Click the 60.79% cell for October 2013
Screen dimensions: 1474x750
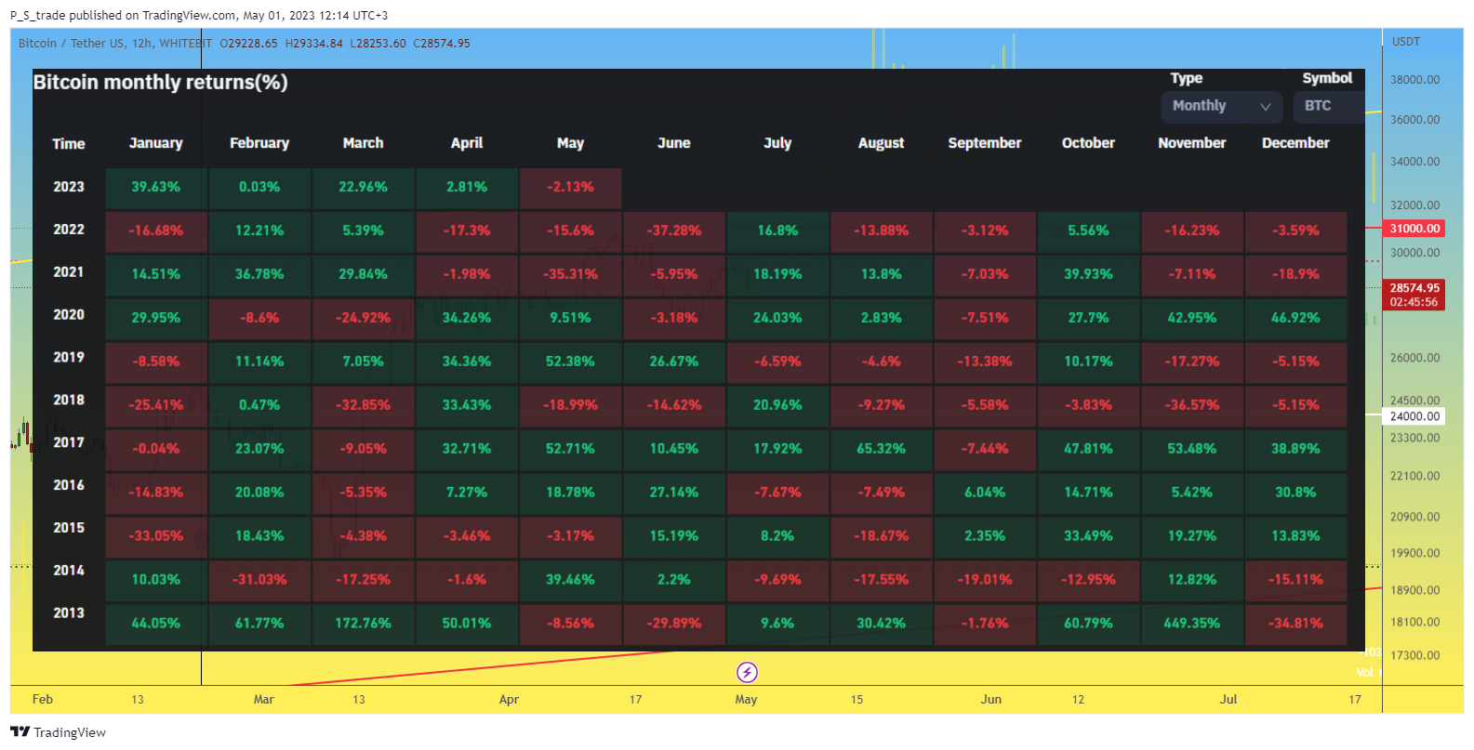pos(1088,624)
